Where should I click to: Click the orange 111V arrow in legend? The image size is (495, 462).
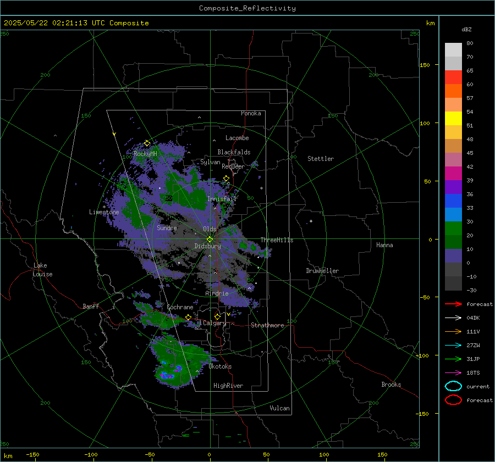453,331
